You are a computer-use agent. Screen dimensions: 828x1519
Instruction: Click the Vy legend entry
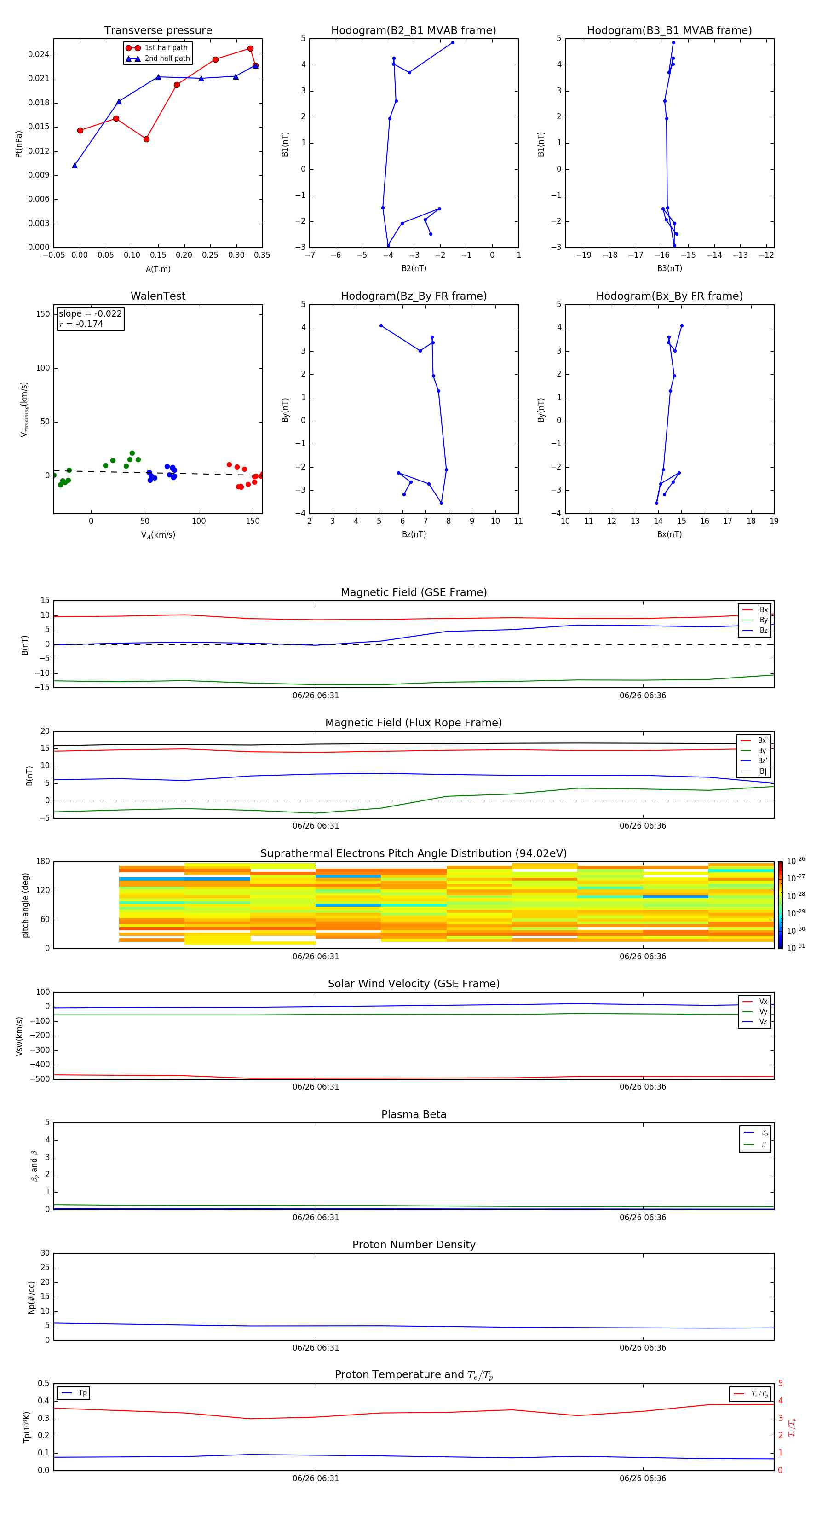pyautogui.click(x=755, y=1012)
